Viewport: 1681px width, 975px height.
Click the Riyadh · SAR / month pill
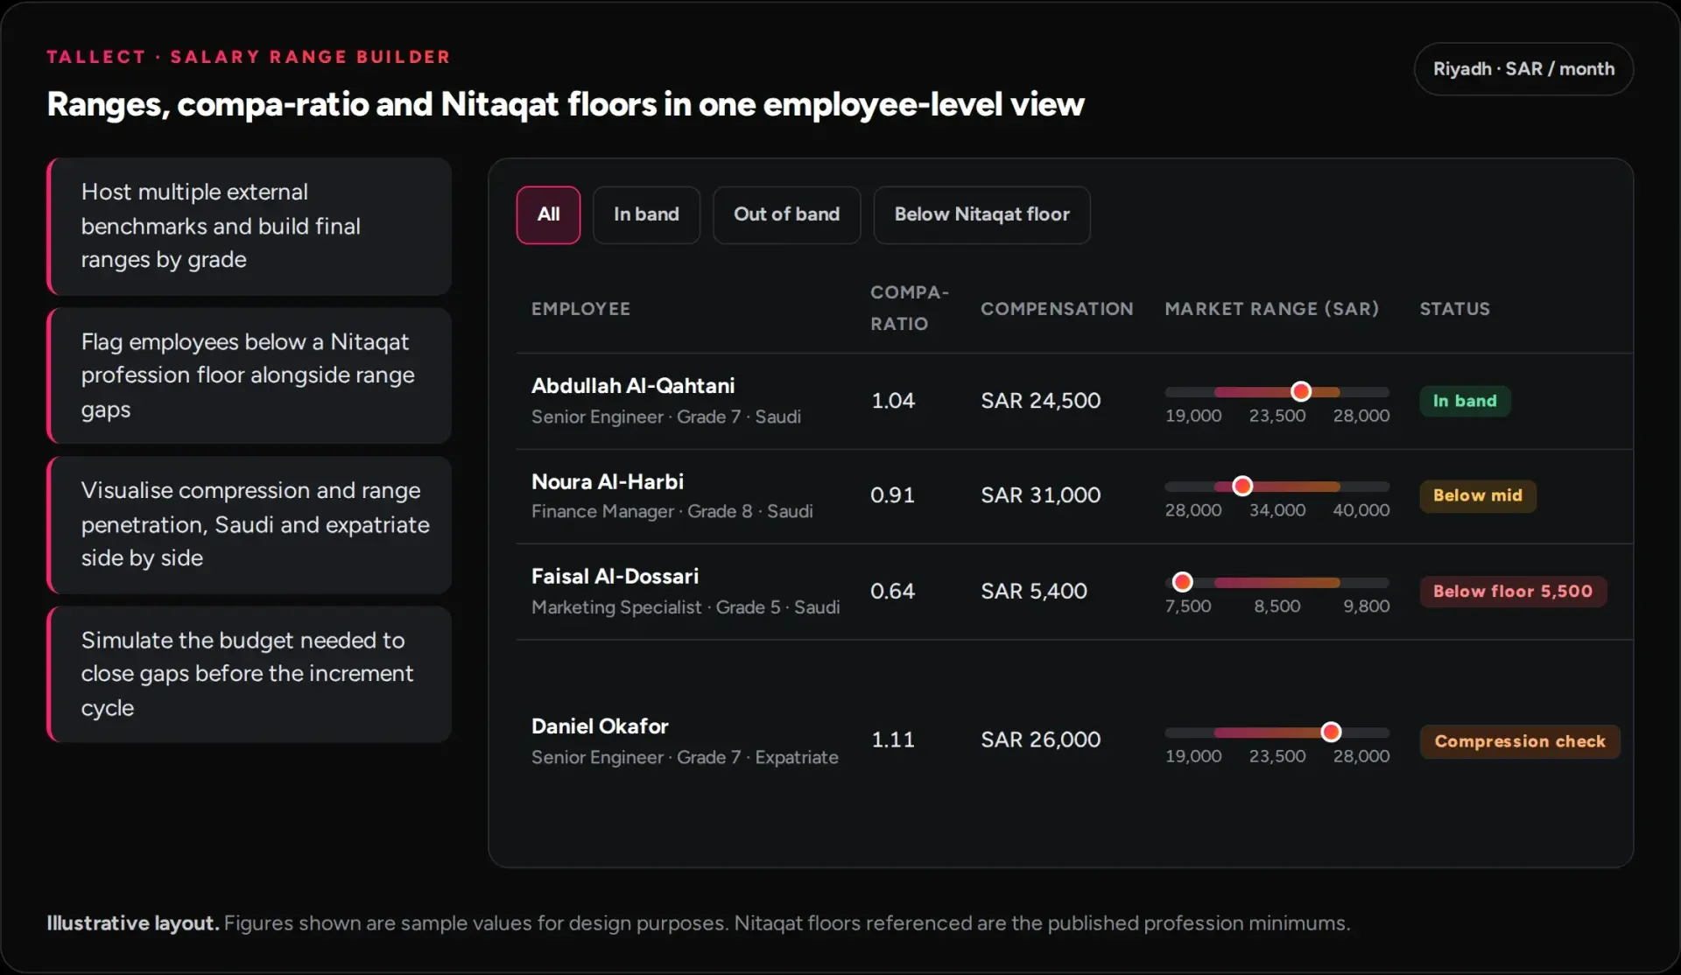(x=1523, y=69)
